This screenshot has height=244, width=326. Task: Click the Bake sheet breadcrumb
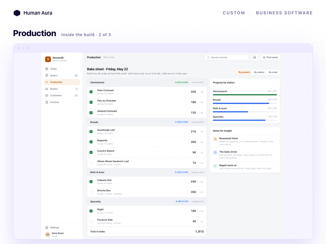click(109, 57)
